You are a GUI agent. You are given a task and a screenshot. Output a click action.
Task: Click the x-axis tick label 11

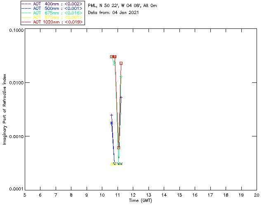(x=118, y=195)
